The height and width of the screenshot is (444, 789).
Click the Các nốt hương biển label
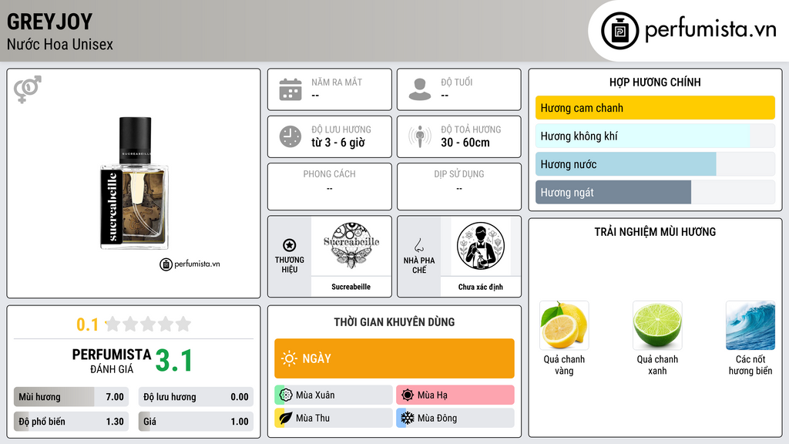point(750,365)
